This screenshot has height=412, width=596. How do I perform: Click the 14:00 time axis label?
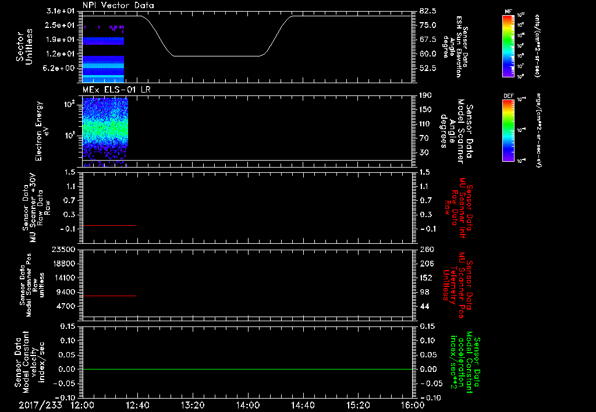click(248, 405)
